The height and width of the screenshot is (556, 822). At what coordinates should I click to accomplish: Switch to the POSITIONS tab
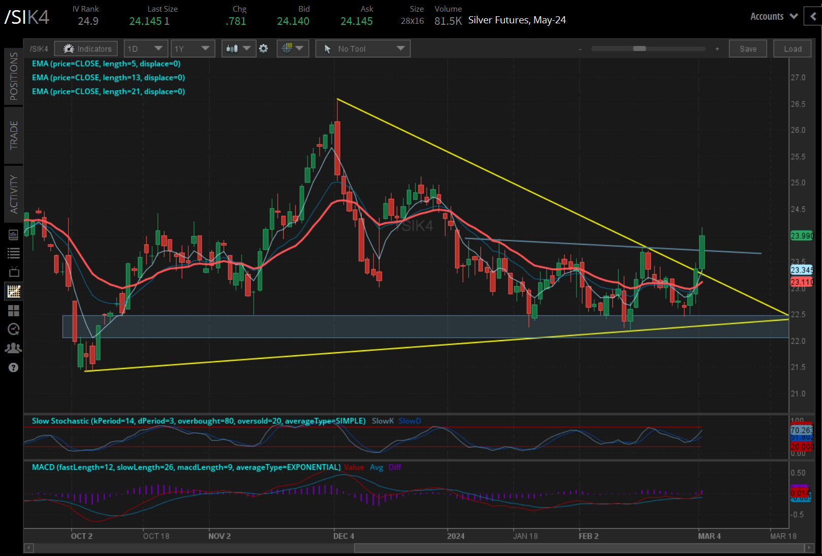14,76
